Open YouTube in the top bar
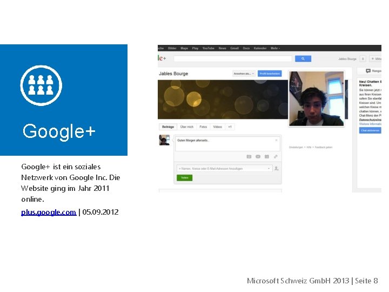Image resolution: width=389 pixels, height=292 pixels. (x=208, y=48)
